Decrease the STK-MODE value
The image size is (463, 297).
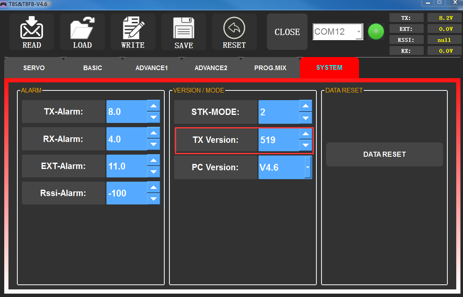coord(305,118)
